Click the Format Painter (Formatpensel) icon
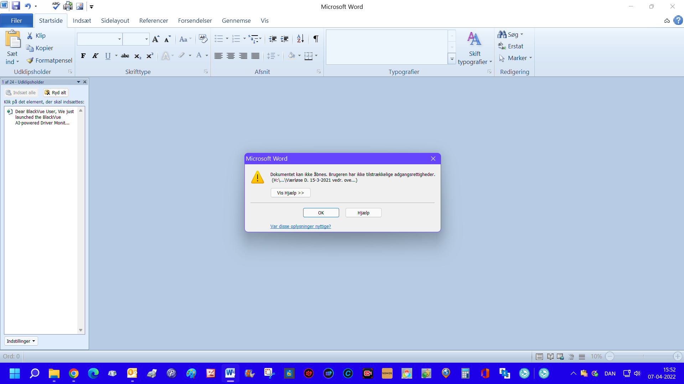 pos(30,60)
